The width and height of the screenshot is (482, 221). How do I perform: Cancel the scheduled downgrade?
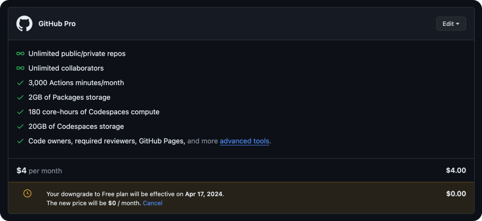[x=153, y=203]
